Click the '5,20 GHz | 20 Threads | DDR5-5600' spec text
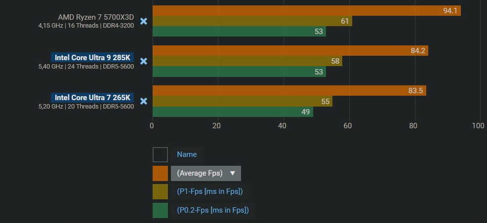Image resolution: width=487 pixels, height=223 pixels. click(86, 107)
